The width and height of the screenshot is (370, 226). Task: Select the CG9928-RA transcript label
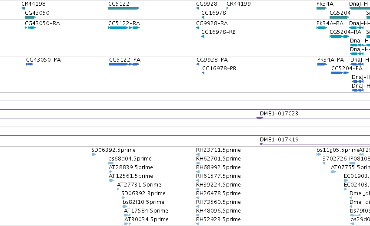pyautogui.click(x=212, y=23)
